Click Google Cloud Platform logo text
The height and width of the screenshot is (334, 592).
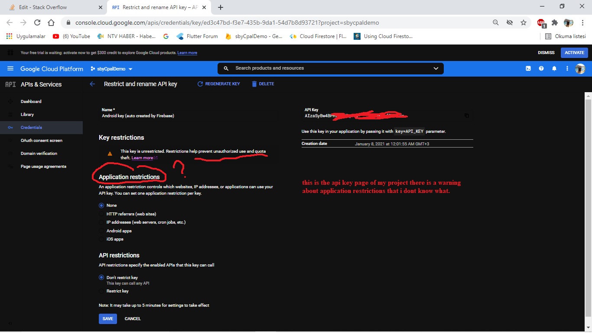[52, 69]
